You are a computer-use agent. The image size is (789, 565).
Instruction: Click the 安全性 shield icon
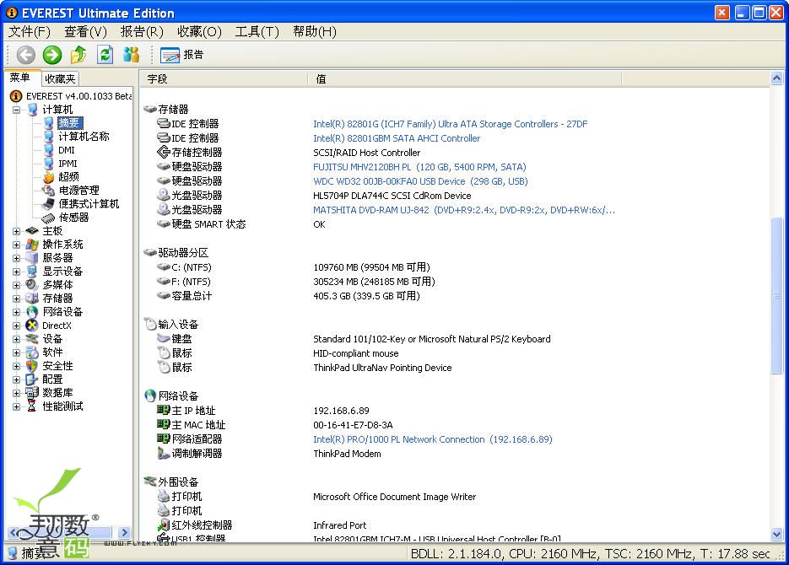pyautogui.click(x=32, y=366)
